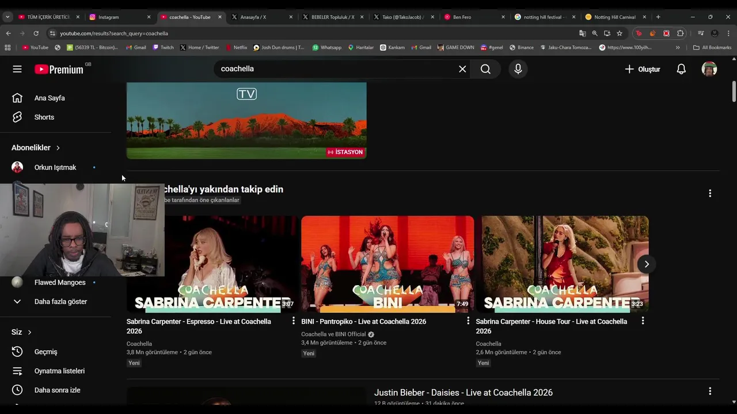Screen dimensions: 737x414
Task: Play BINI Pantropiko video thumbnail
Action: coord(388,264)
